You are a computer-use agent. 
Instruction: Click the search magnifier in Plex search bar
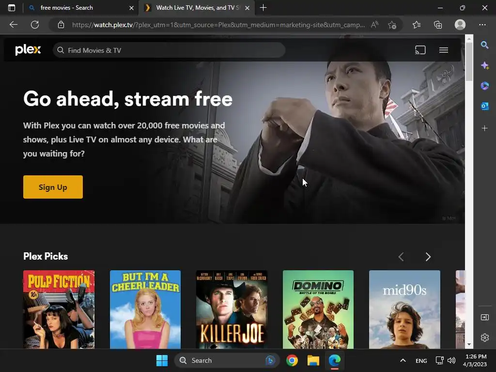pos(61,50)
